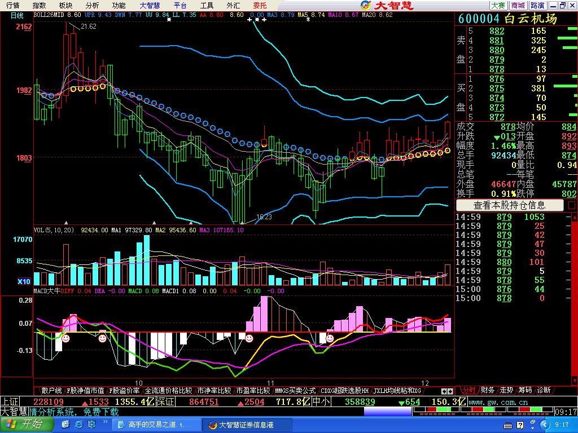
Task: Select the F股净值市值 indicator tab
Action: 85,391
